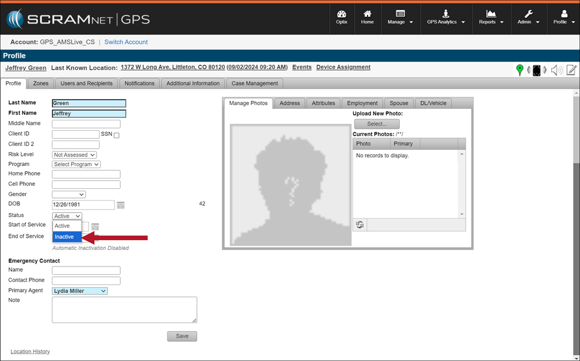
Task: Expand the Primary Agent dropdown
Action: [80, 291]
